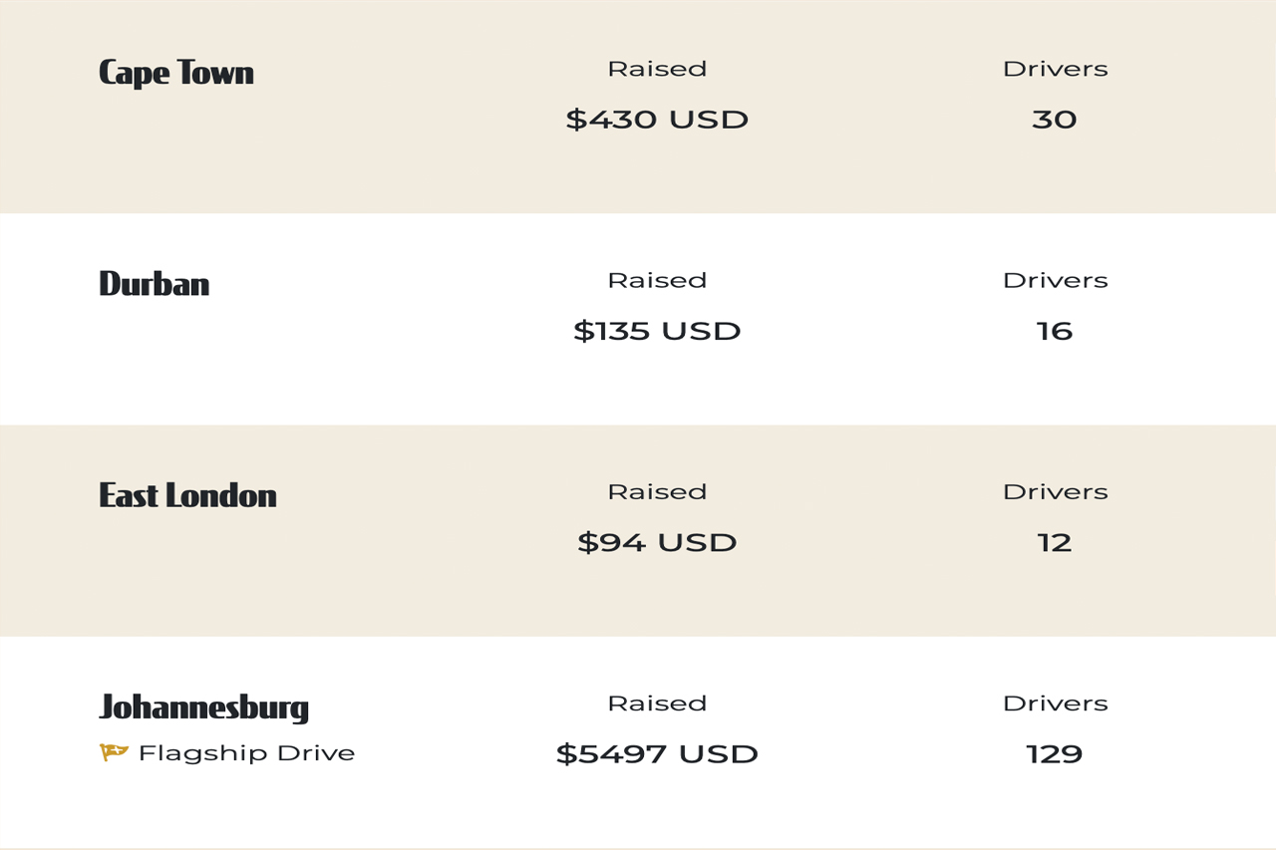
Task: Select Durban's driver count of 16
Action: 1055,331
